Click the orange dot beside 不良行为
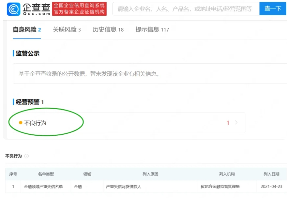The height and width of the screenshot is (199, 287). [21, 123]
